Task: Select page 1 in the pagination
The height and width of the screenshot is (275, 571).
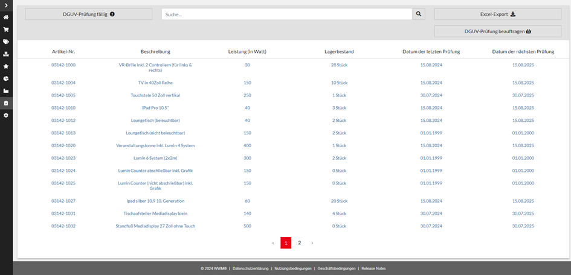Action: point(286,242)
